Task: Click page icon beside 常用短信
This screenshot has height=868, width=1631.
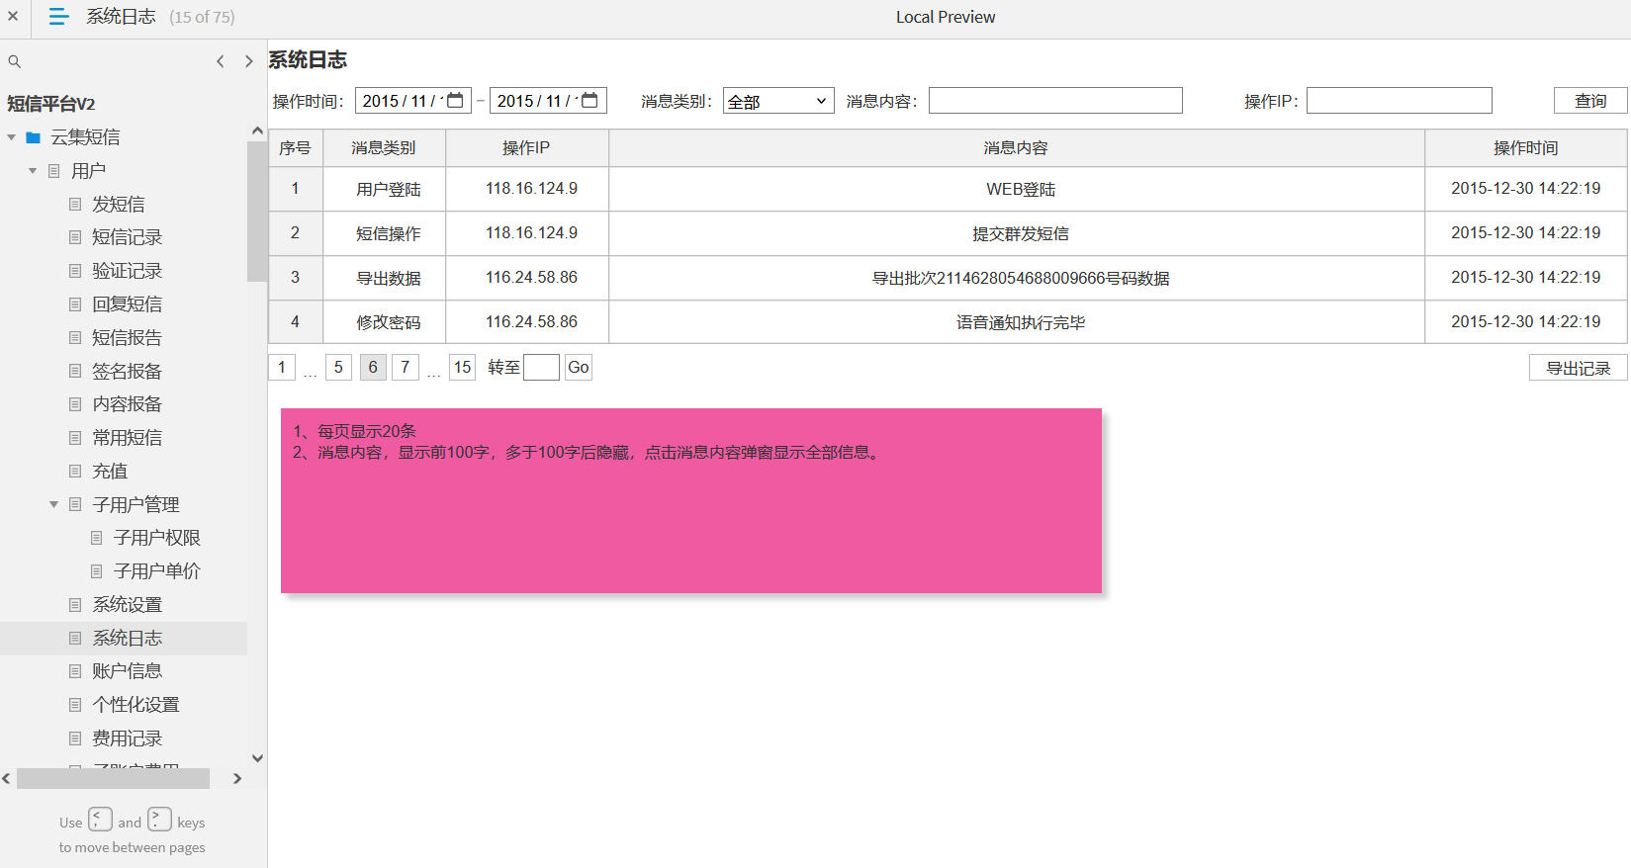Action: coord(75,438)
